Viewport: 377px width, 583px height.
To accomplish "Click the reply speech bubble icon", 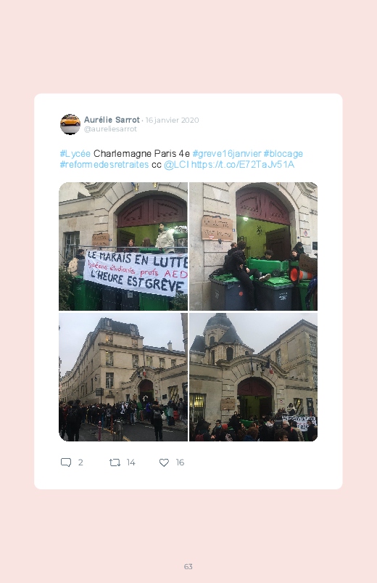I will click(x=66, y=462).
